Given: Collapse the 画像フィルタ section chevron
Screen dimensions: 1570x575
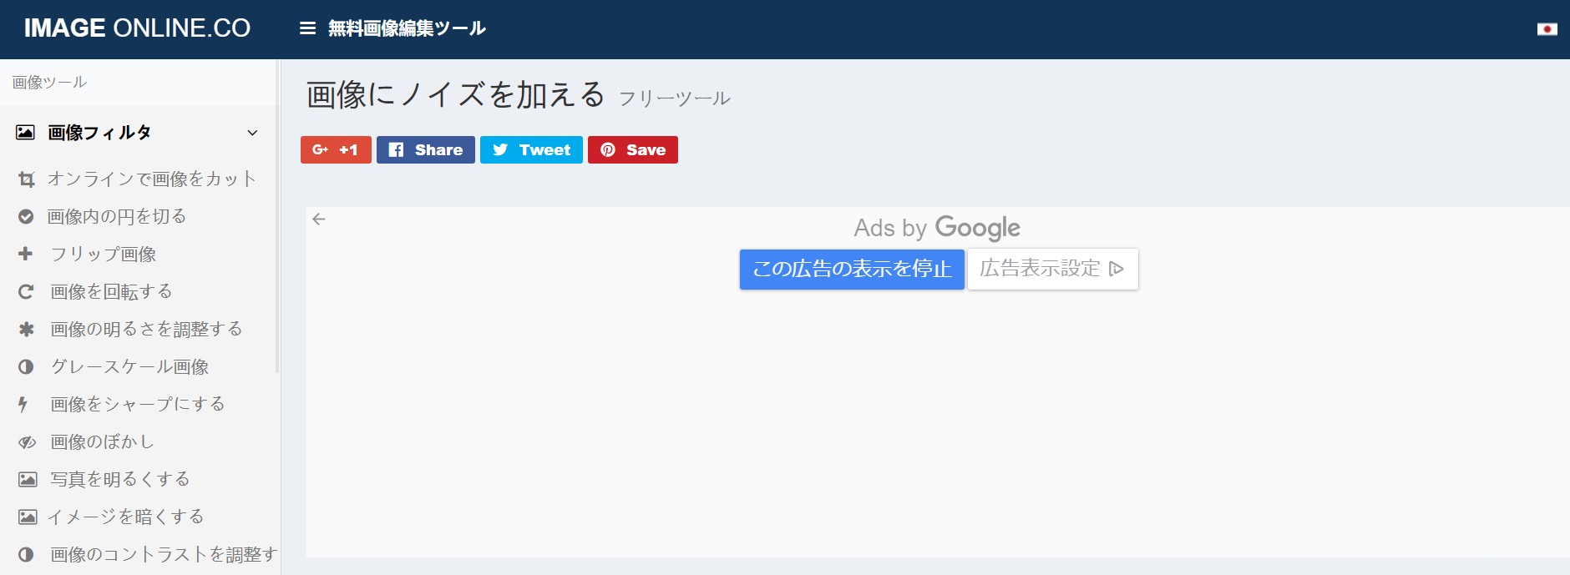Looking at the screenshot, I should 252,133.
